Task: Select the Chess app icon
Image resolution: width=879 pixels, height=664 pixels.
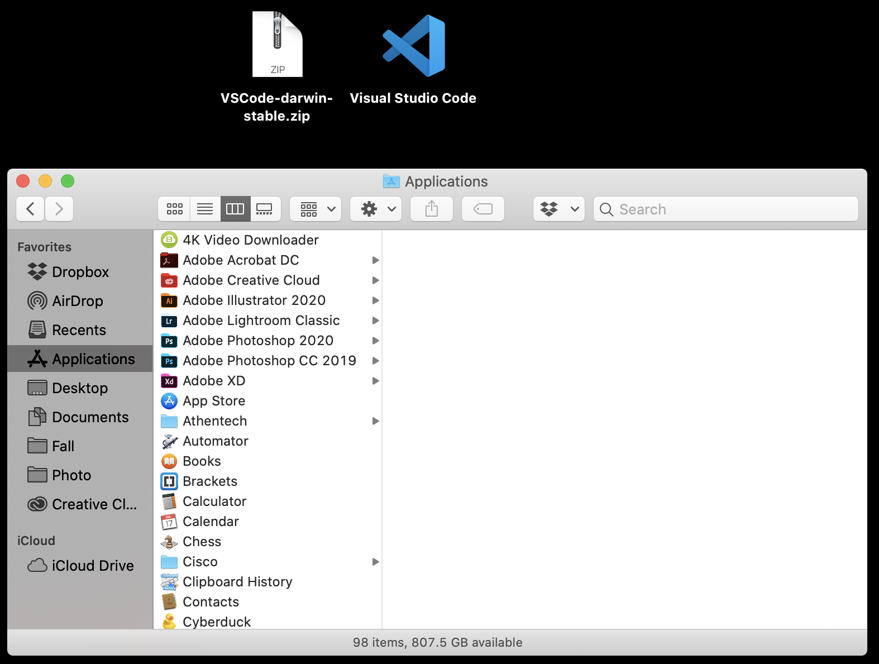Action: point(169,542)
